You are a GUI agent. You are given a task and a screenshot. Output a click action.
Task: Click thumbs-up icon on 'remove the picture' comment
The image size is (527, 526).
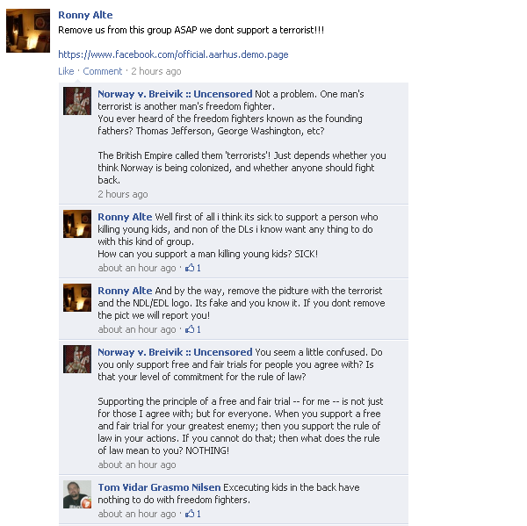tap(190, 329)
